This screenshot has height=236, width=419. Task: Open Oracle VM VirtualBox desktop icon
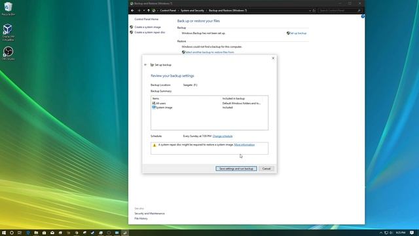pos(8,32)
